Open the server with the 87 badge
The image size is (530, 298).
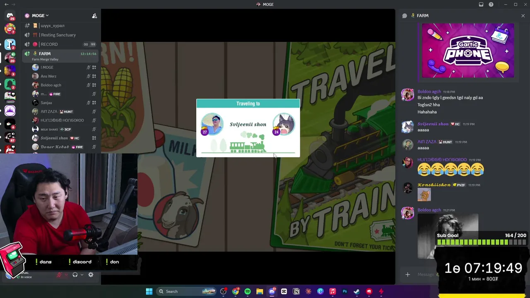[x=10, y=137]
